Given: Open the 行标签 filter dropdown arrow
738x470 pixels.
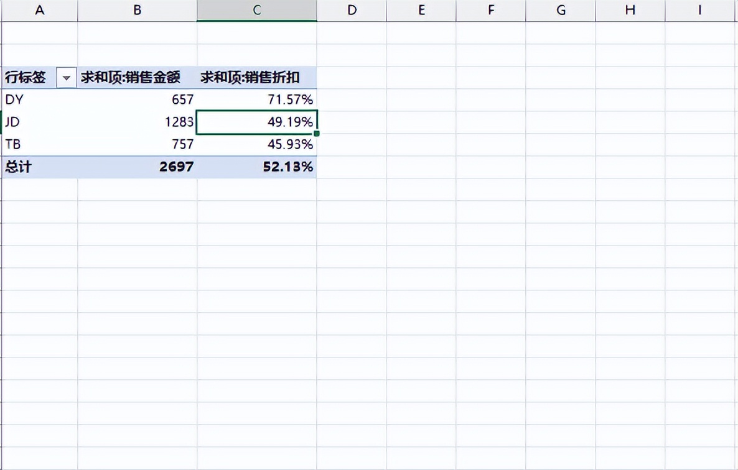Looking at the screenshot, I should (67, 78).
